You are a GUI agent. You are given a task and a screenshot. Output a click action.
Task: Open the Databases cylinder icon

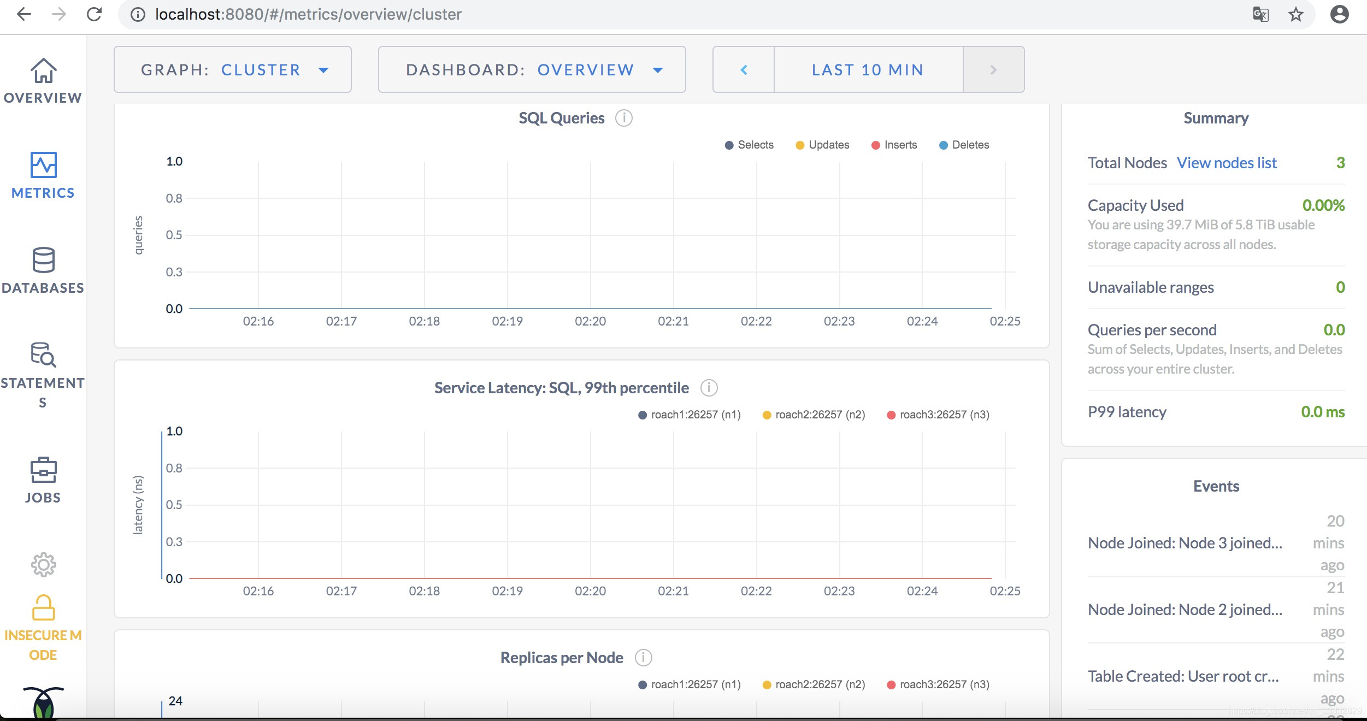click(43, 260)
